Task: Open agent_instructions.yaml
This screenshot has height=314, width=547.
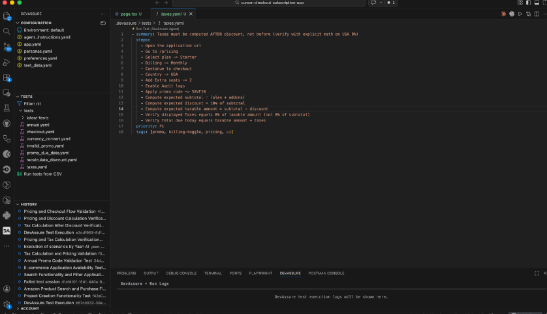Action: pyautogui.click(x=47, y=37)
